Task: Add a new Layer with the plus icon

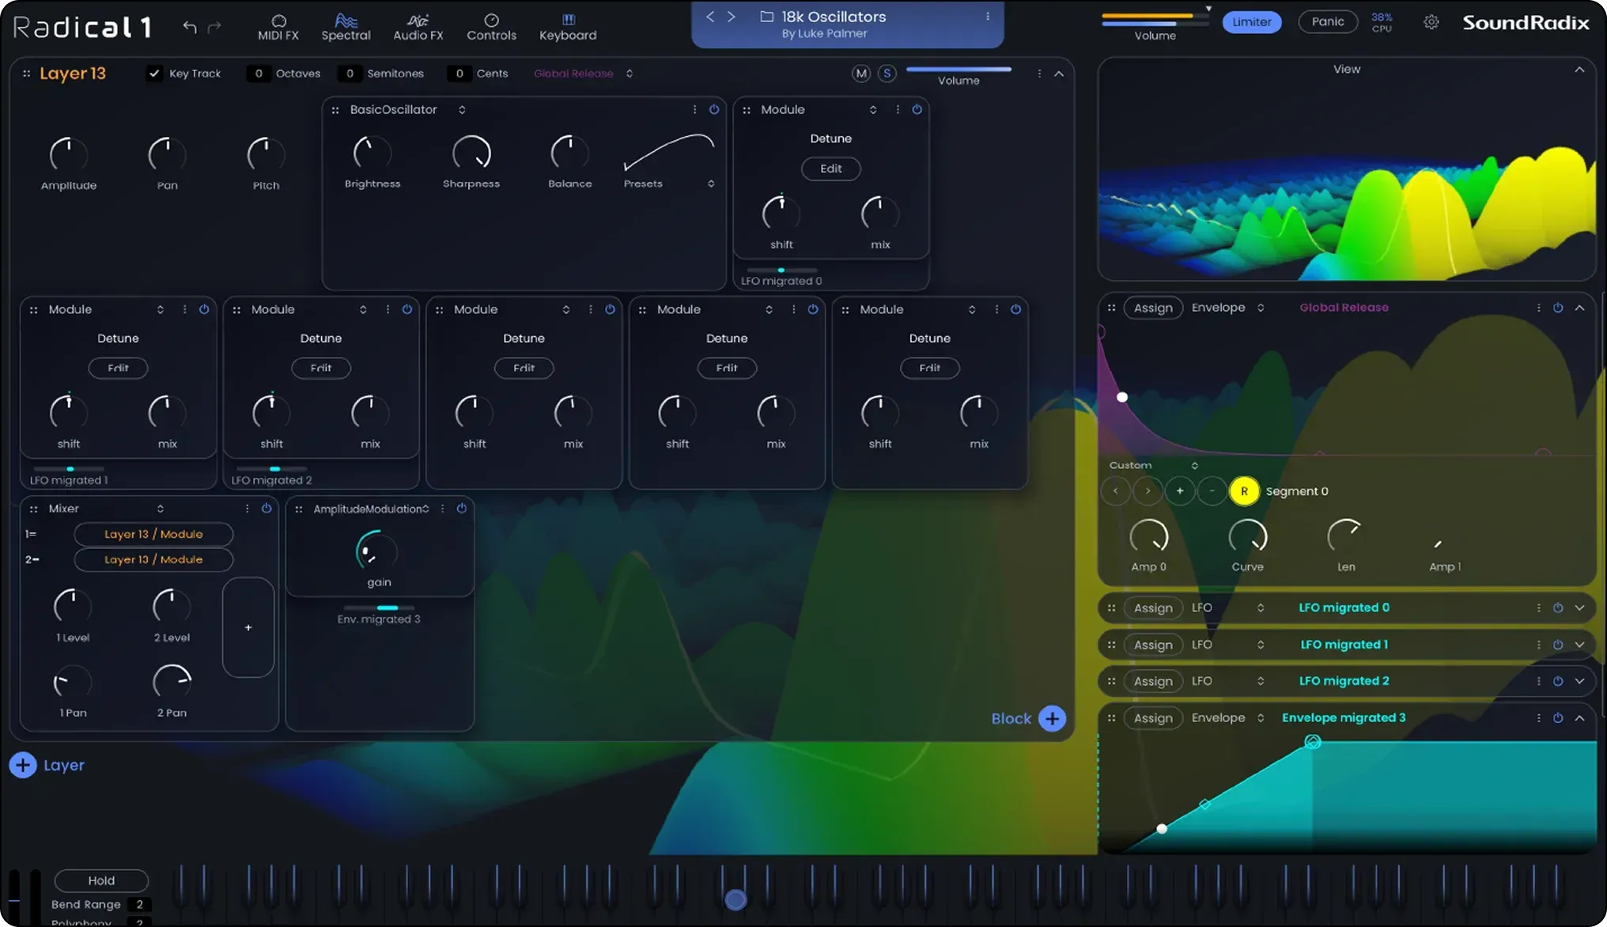Action: [23, 765]
